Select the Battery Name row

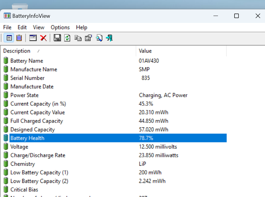coord(115,61)
